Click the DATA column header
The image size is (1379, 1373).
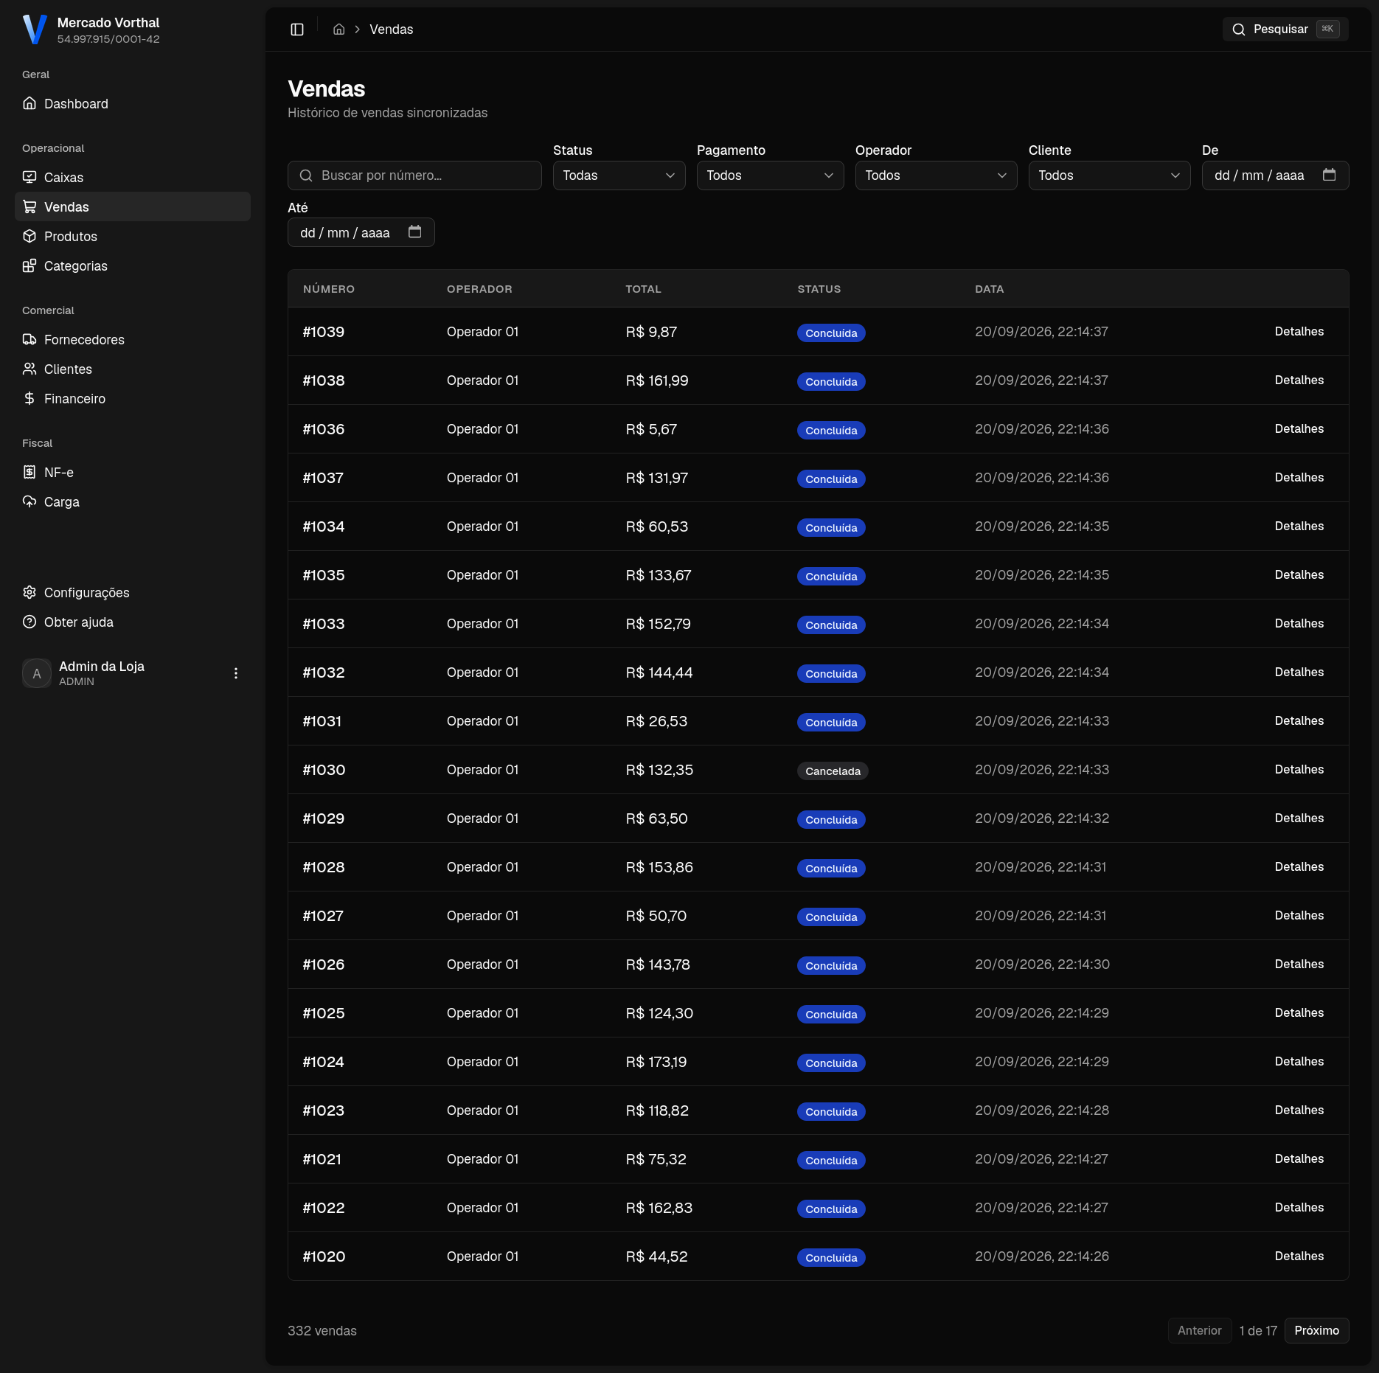[x=990, y=289]
